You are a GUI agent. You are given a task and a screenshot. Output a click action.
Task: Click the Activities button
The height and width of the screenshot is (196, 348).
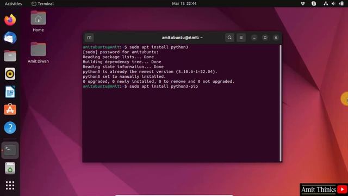tap(13, 4)
